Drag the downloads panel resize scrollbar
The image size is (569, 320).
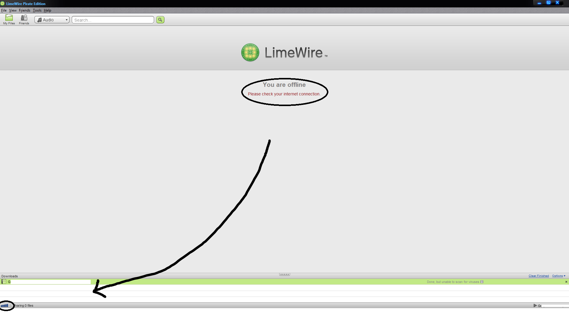[284, 274]
